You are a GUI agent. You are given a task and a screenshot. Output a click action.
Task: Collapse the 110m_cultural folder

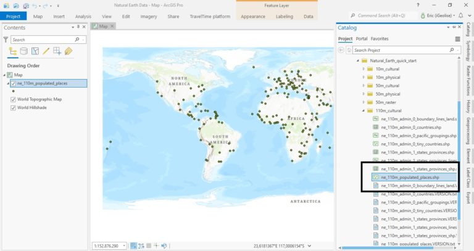click(x=364, y=110)
